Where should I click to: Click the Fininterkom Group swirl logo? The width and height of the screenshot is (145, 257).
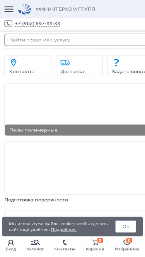(x=25, y=9)
